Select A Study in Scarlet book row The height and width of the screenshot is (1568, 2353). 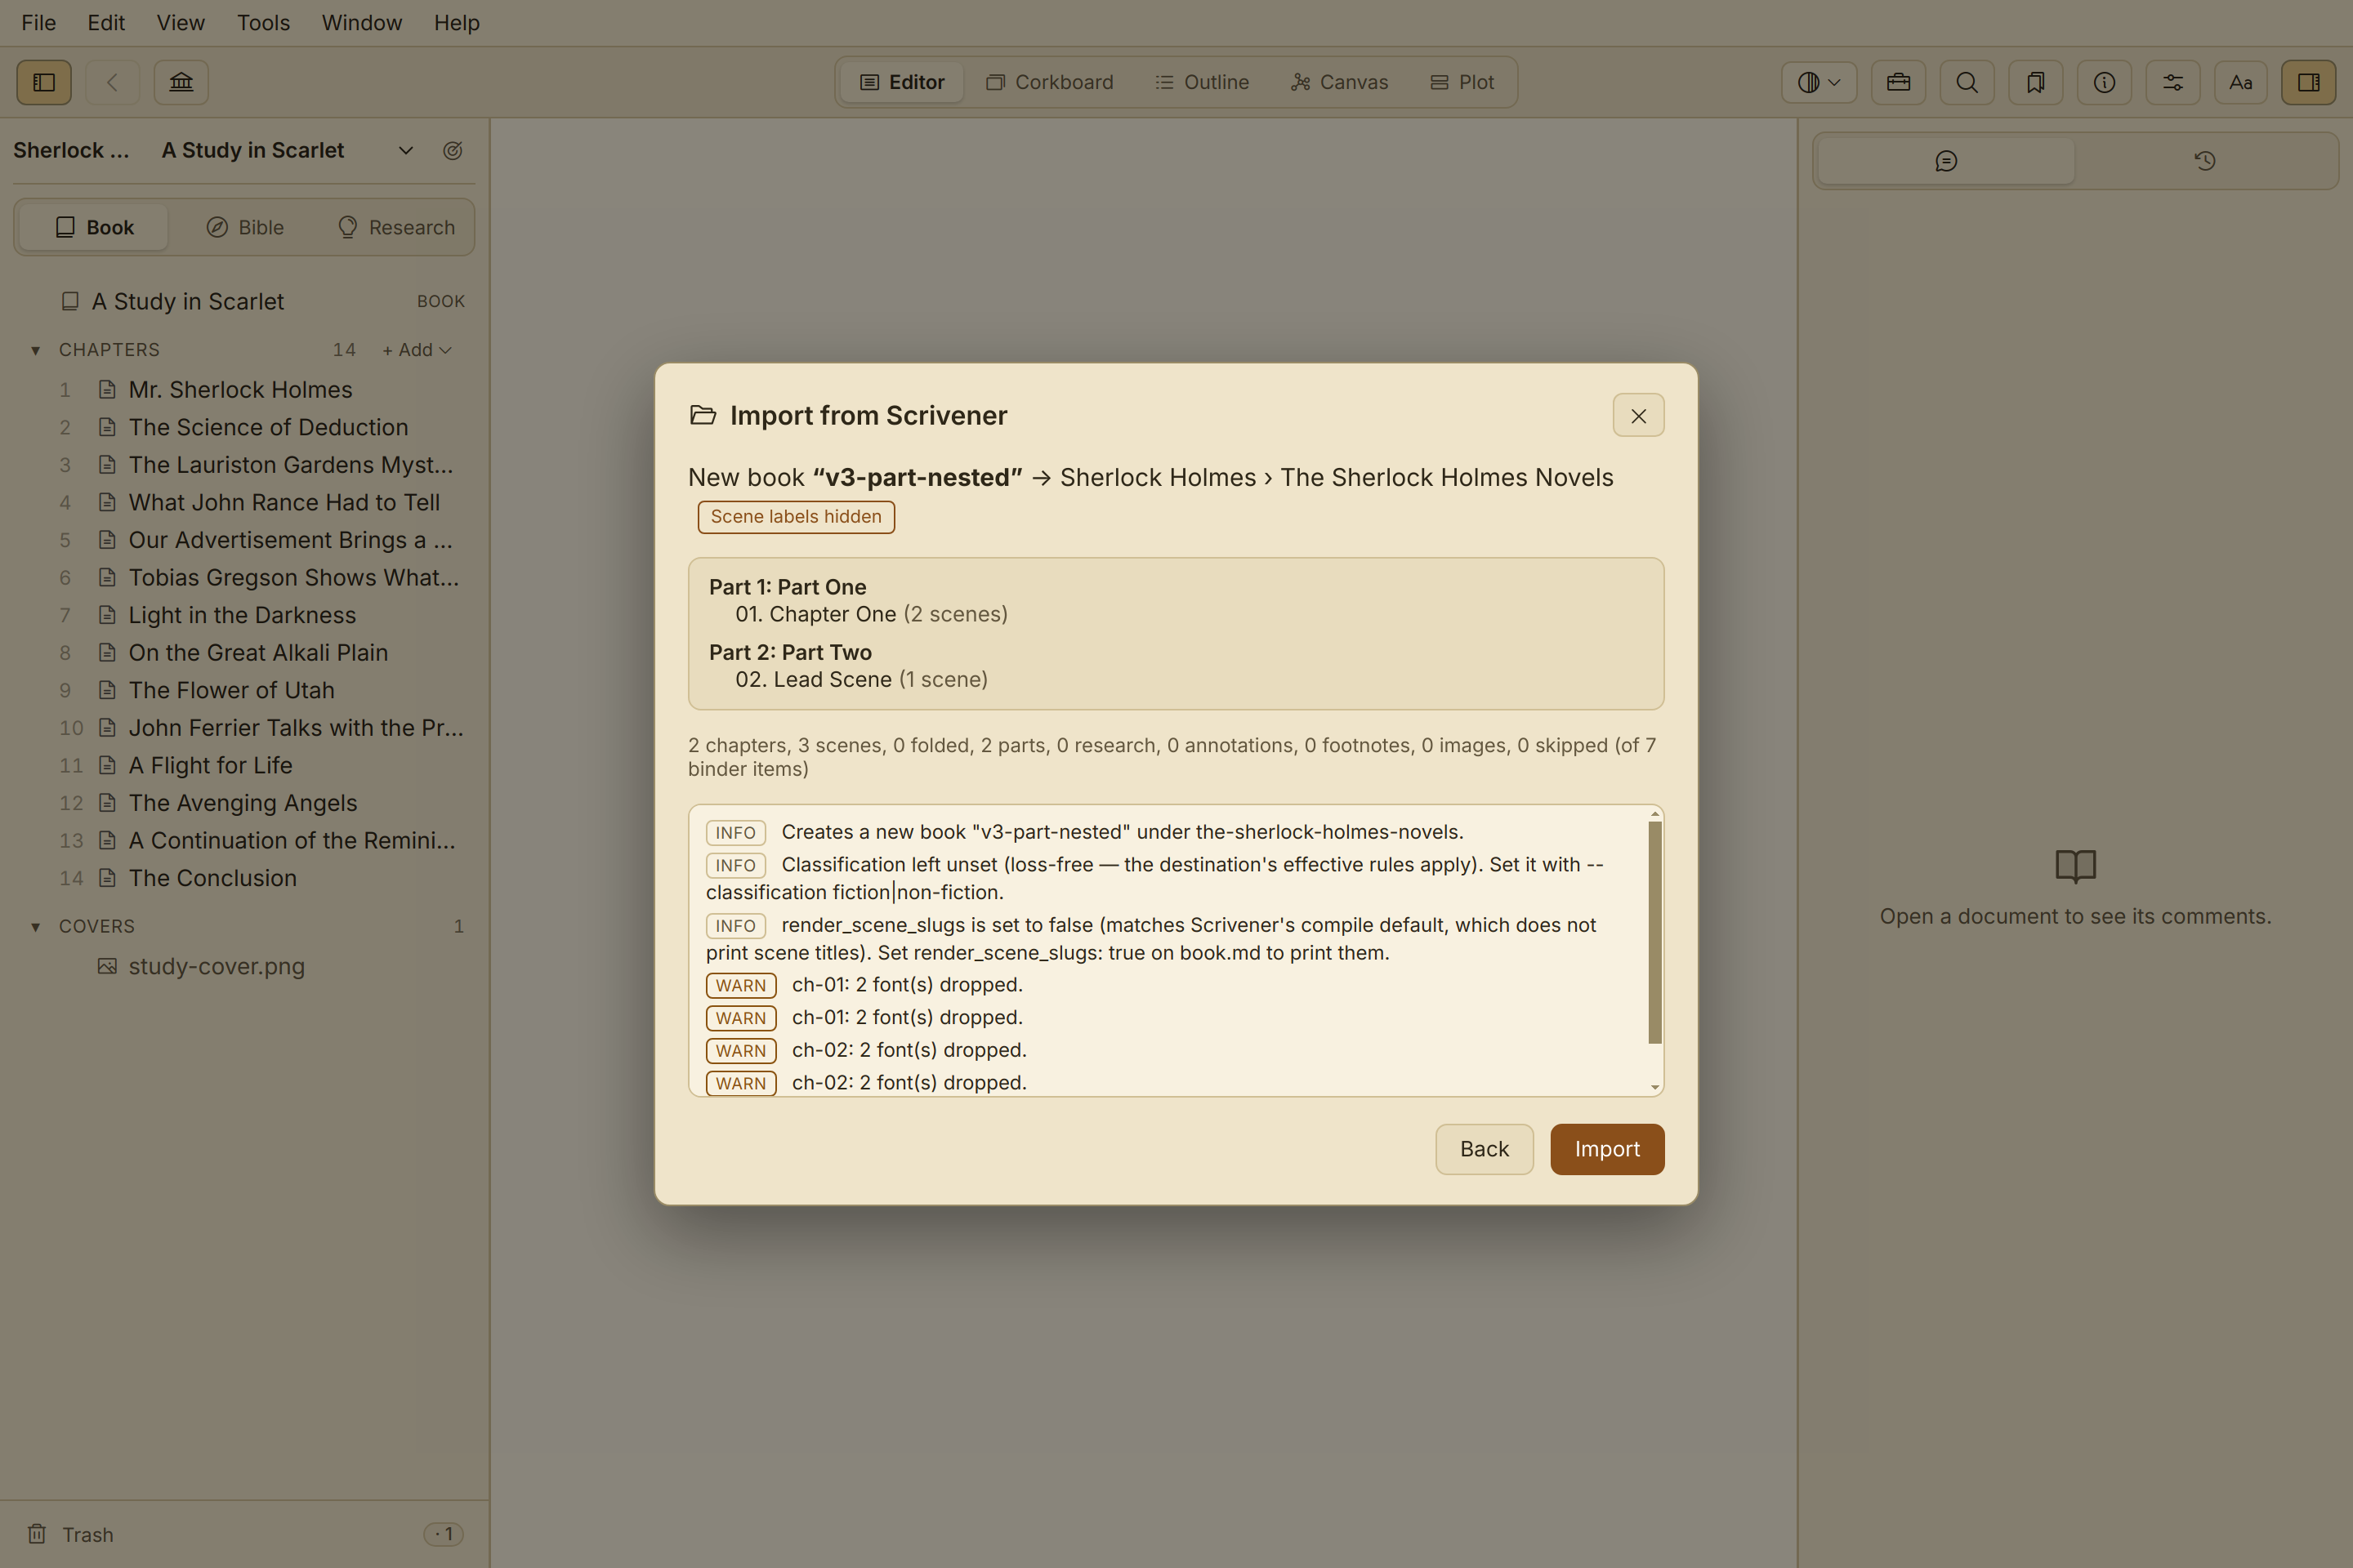click(x=244, y=301)
